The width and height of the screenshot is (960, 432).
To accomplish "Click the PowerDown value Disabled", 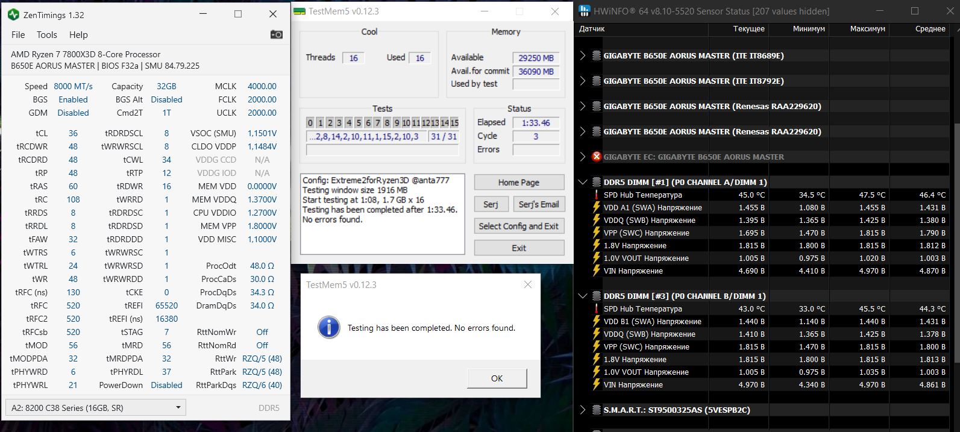I will point(166,385).
